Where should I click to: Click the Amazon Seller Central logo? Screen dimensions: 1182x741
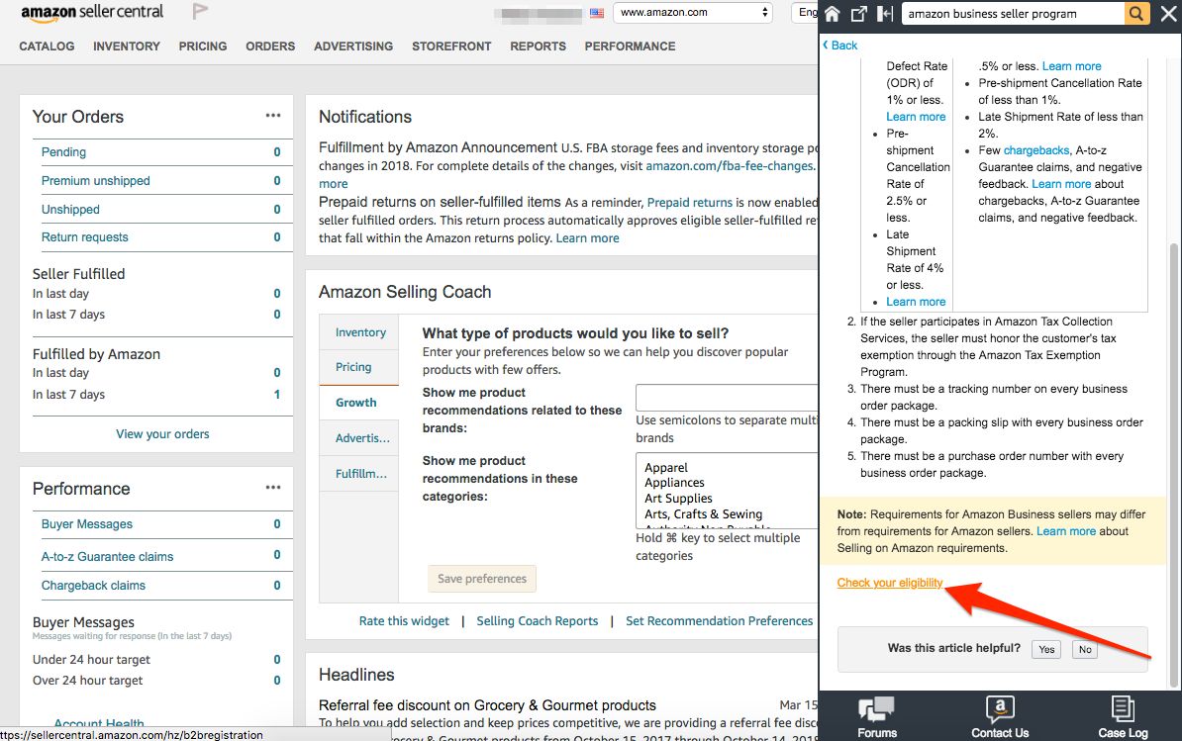92,12
